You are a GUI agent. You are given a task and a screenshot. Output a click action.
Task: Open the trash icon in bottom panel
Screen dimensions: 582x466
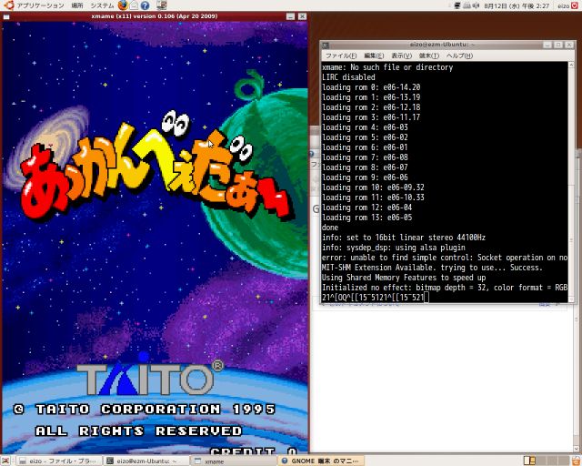click(x=576, y=461)
